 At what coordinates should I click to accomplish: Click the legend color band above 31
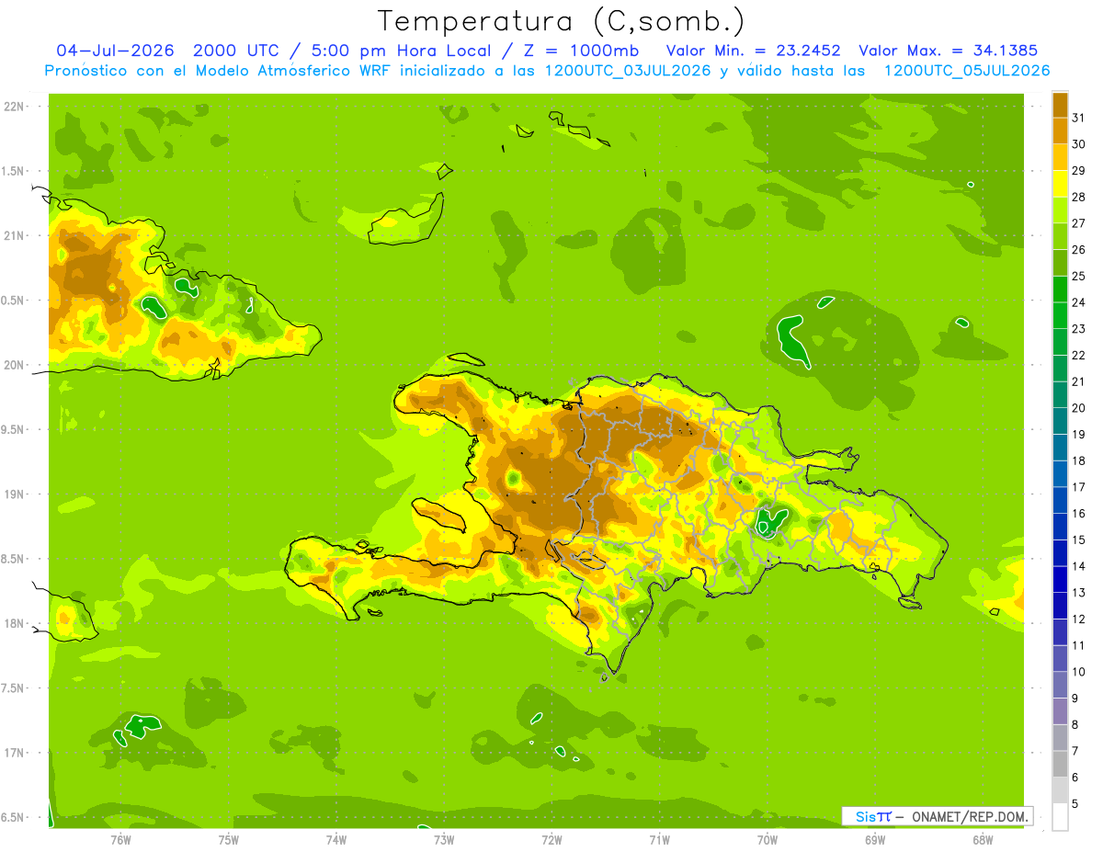pos(1060,105)
